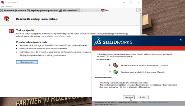Click the Dodatki dla obsługi header icon
185x106 pixels.
pos(6,19)
